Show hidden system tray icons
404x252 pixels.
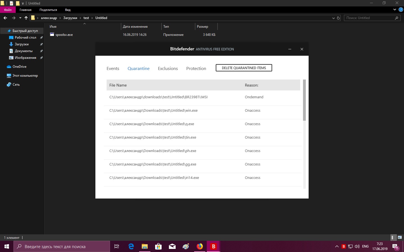337,246
